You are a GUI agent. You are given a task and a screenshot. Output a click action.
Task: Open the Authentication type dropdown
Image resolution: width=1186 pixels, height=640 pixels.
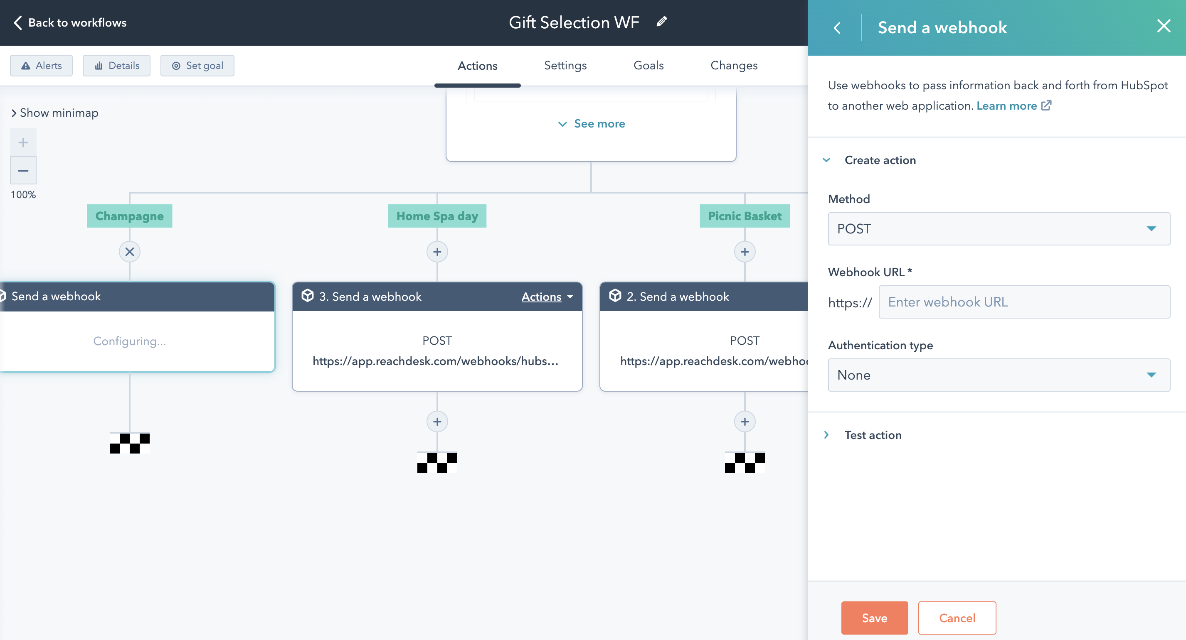click(999, 375)
